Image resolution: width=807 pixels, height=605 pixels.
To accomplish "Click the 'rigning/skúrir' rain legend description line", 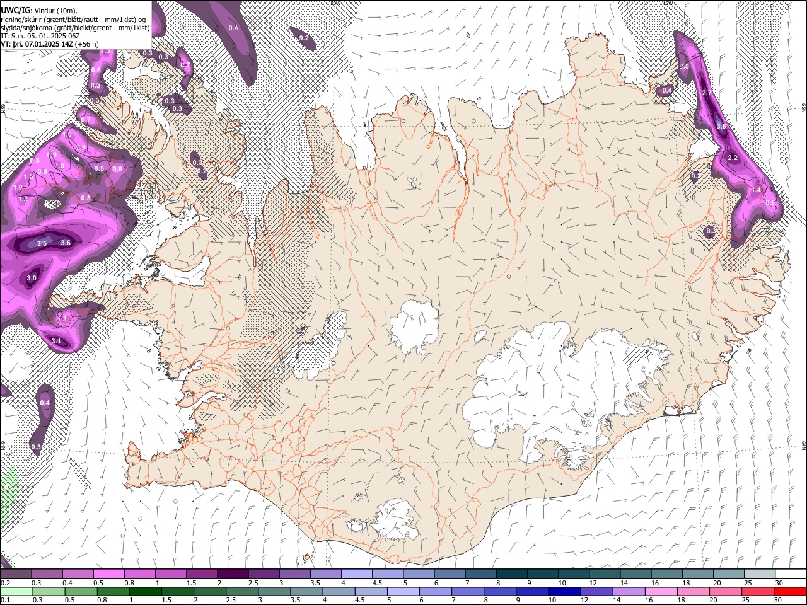I will [73, 19].
